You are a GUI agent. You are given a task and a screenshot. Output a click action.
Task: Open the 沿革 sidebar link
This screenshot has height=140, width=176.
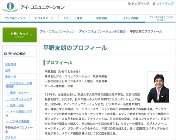pyautogui.click(x=8, y=71)
